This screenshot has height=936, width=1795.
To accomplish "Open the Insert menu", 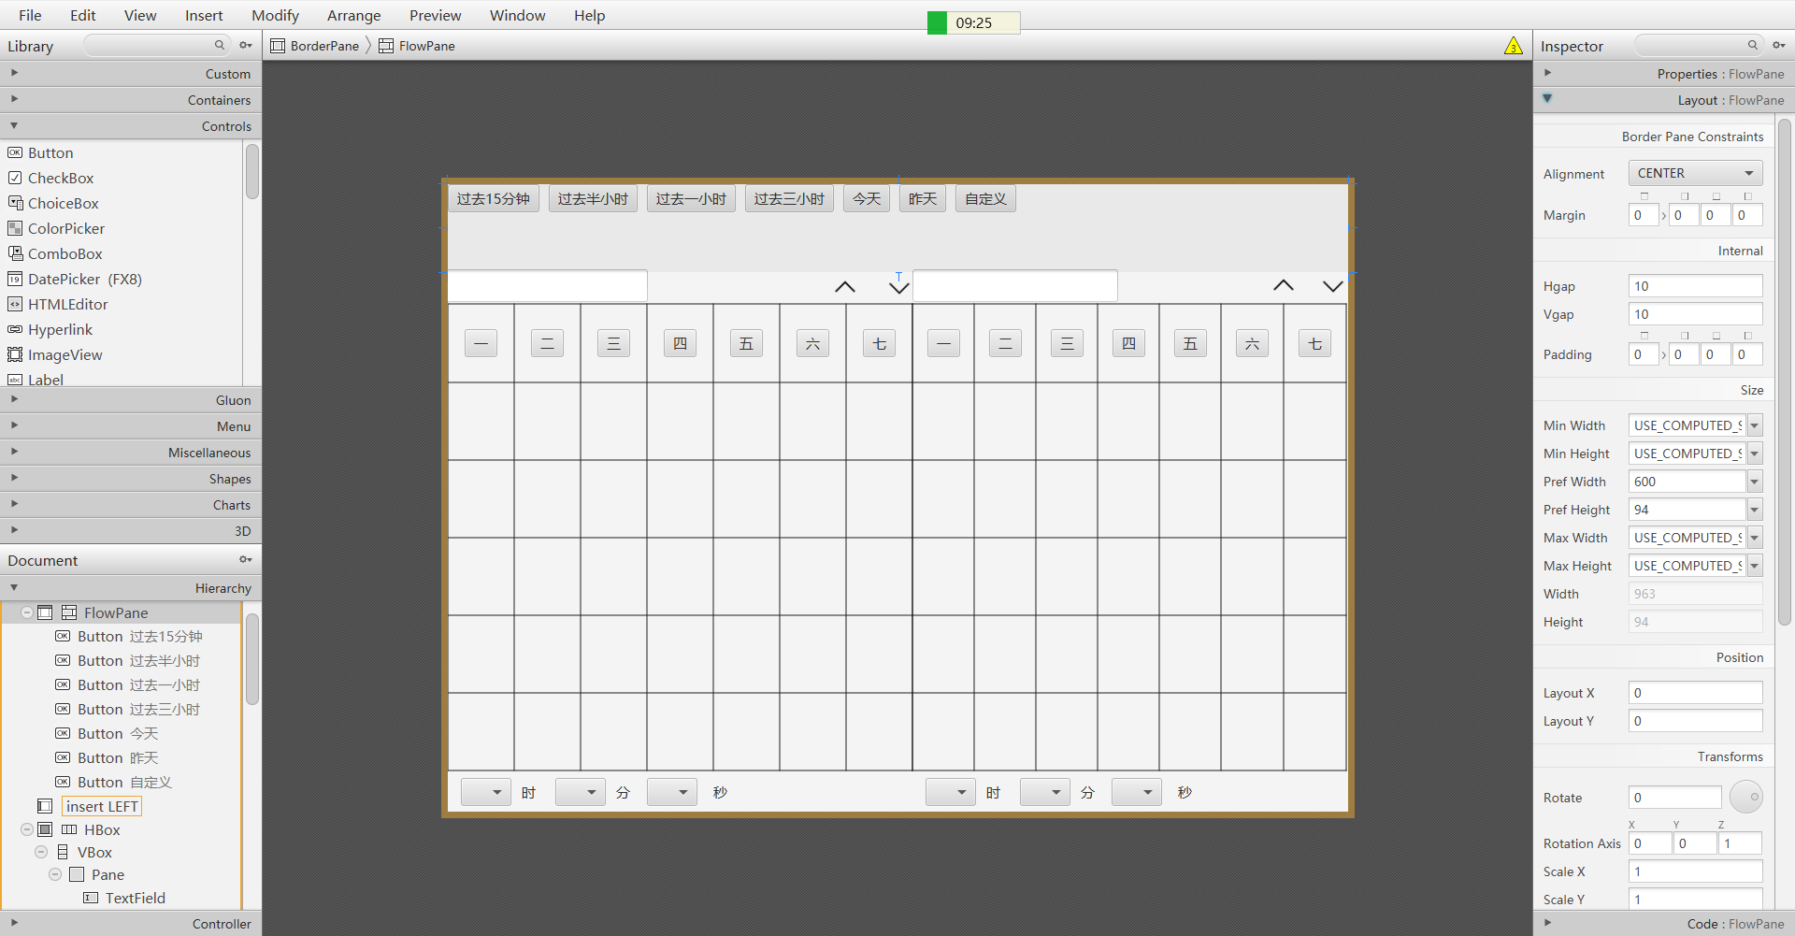I will pyautogui.click(x=204, y=15).
